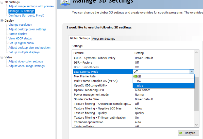Open Set up multiple displays
203x139 pixels.
point(24,52)
